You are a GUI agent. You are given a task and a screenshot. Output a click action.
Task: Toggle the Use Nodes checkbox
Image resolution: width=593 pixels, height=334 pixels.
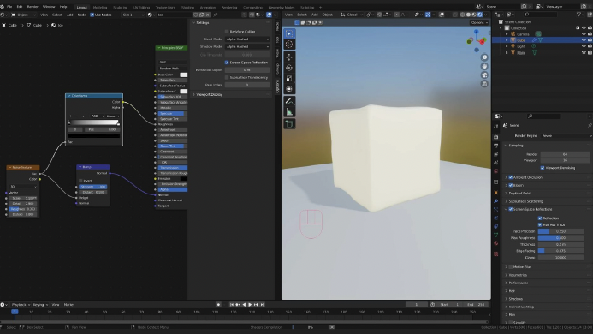point(92,15)
